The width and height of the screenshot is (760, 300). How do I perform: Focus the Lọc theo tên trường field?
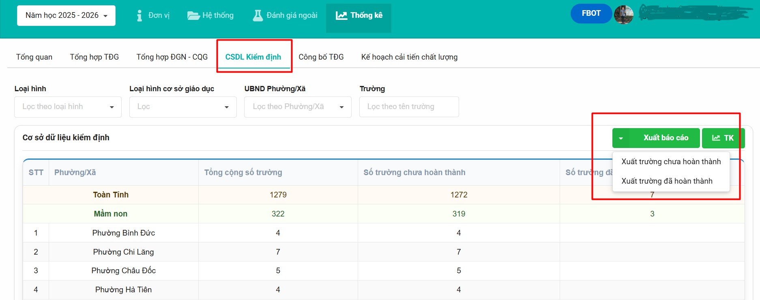pos(409,107)
